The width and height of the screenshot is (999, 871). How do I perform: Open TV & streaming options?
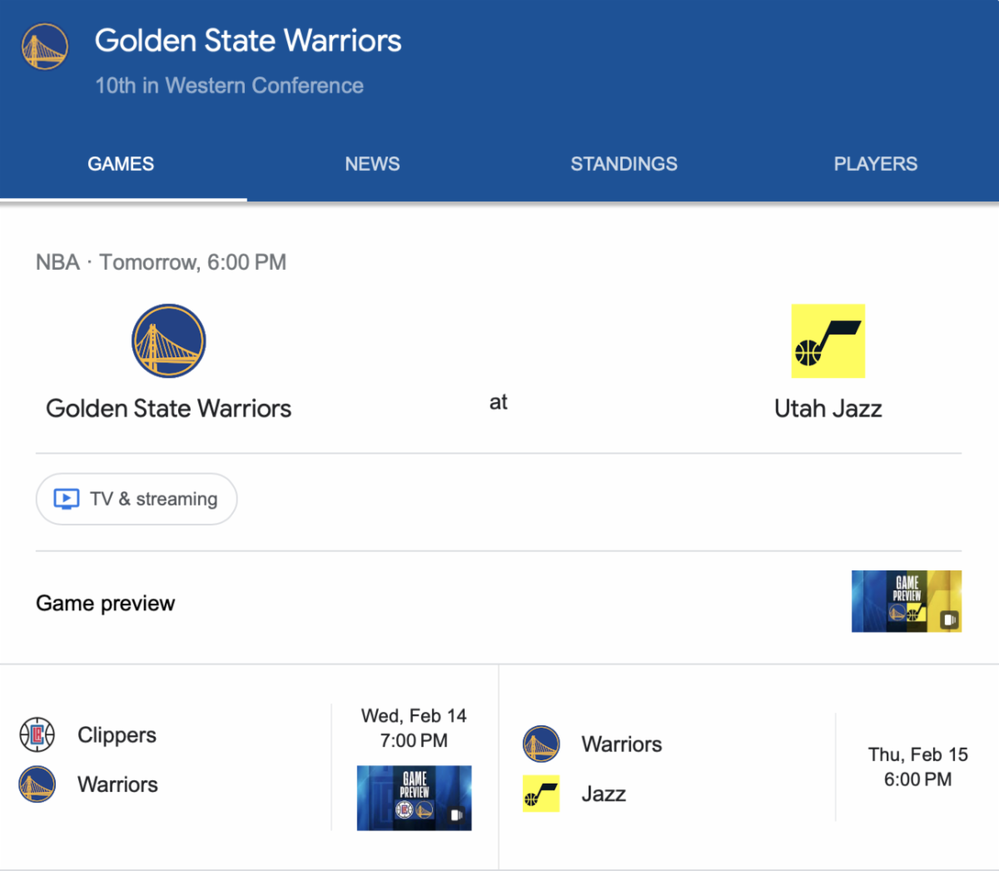coord(137,499)
